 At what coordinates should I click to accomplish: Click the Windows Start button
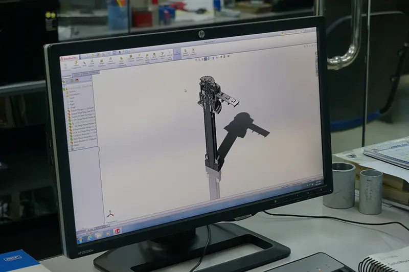(x=80, y=240)
